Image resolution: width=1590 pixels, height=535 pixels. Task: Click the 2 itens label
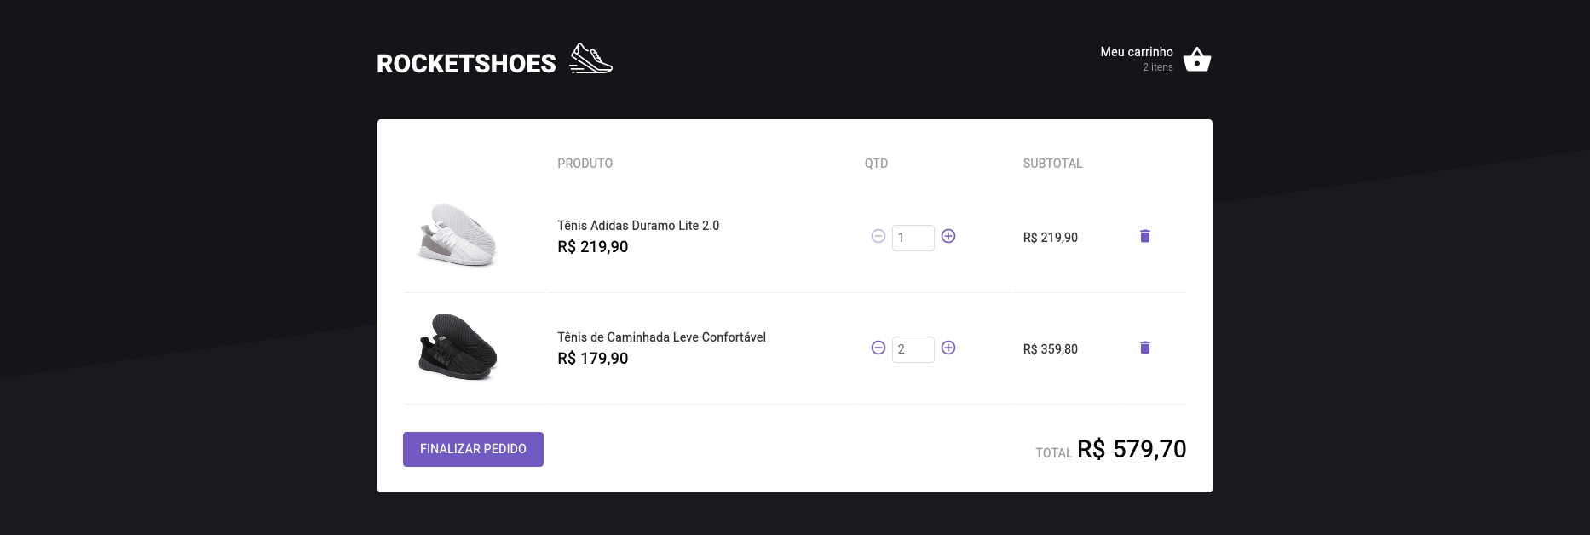point(1158,66)
